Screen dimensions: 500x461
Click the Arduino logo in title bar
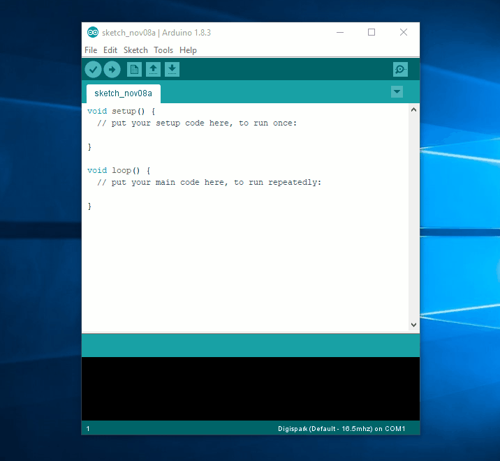(93, 32)
